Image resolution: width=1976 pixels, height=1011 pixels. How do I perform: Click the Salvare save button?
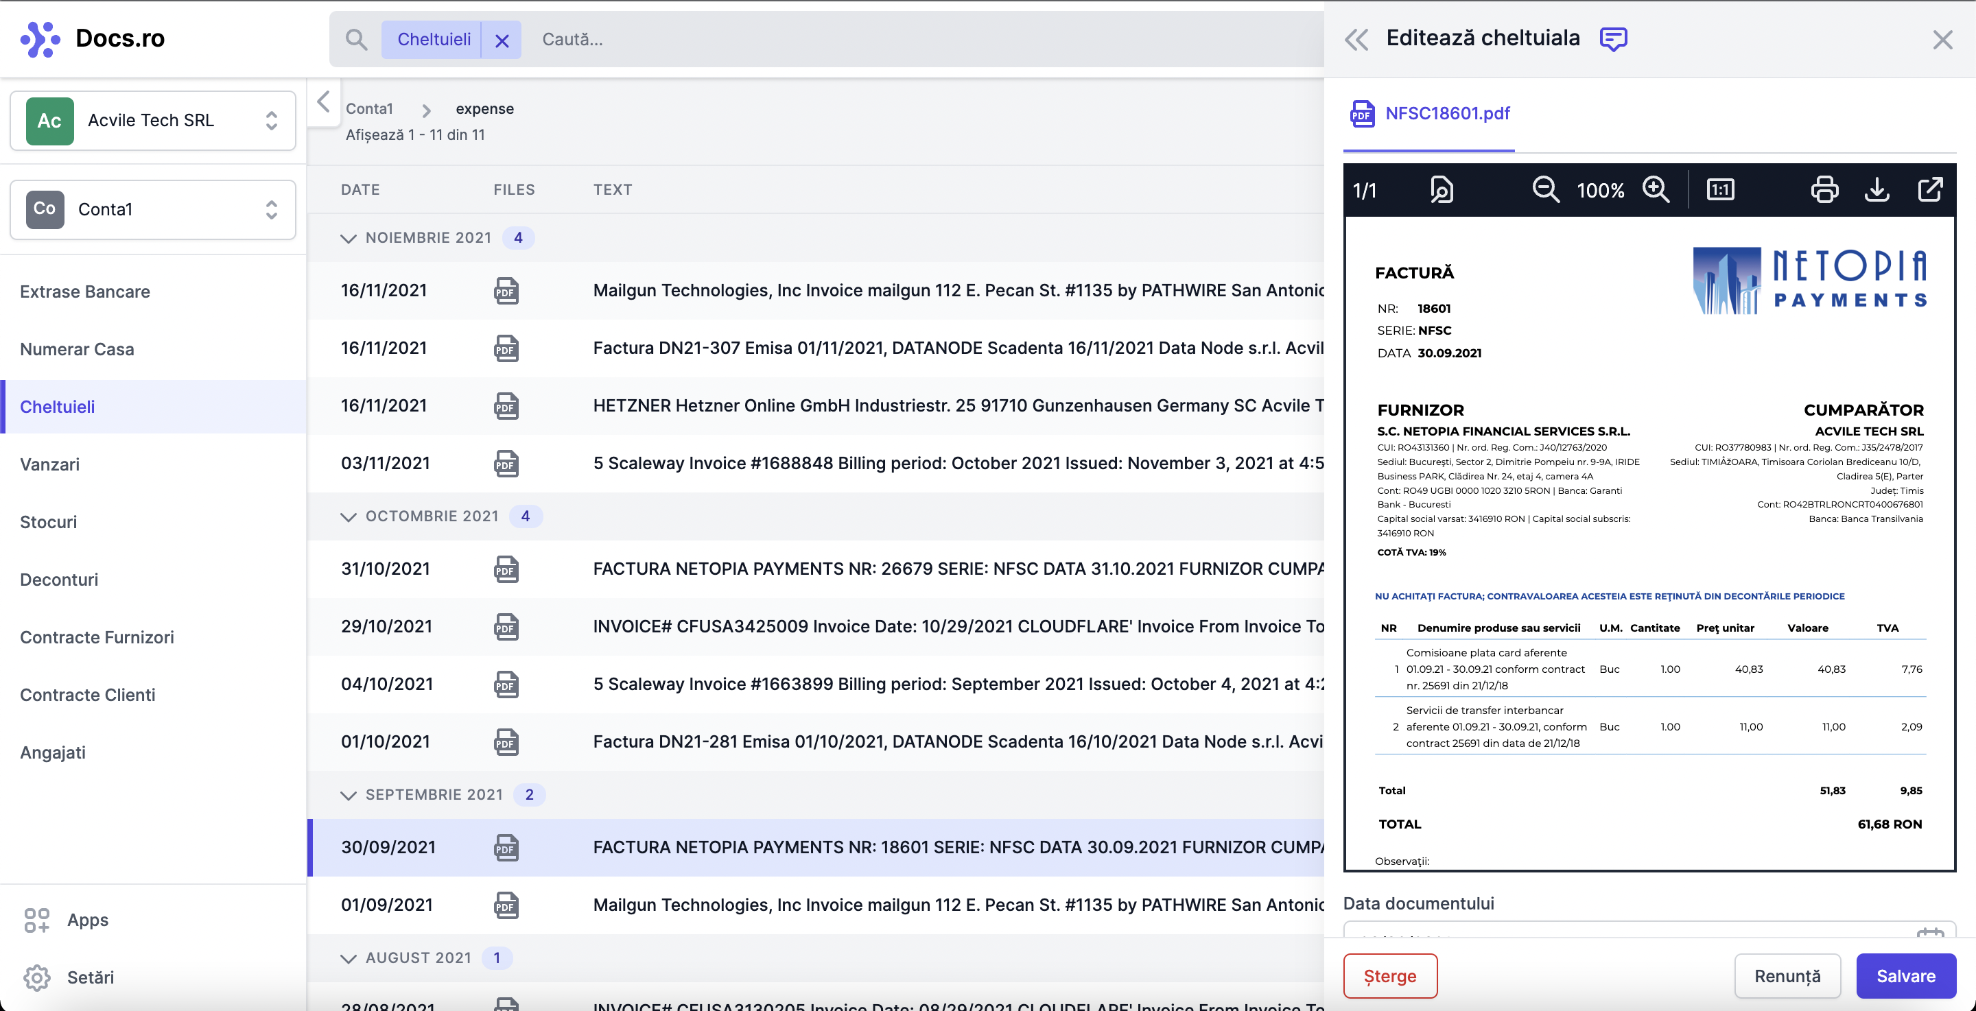1905,976
